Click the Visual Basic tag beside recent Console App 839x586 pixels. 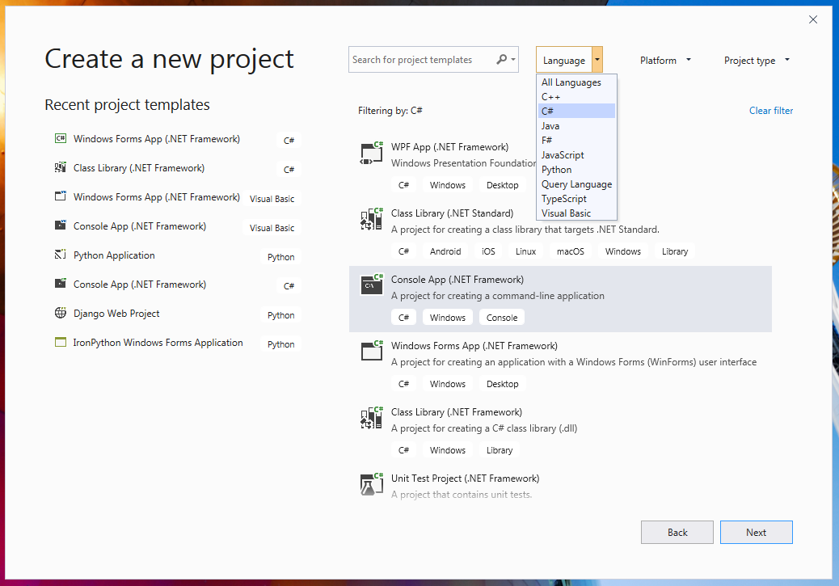click(272, 227)
